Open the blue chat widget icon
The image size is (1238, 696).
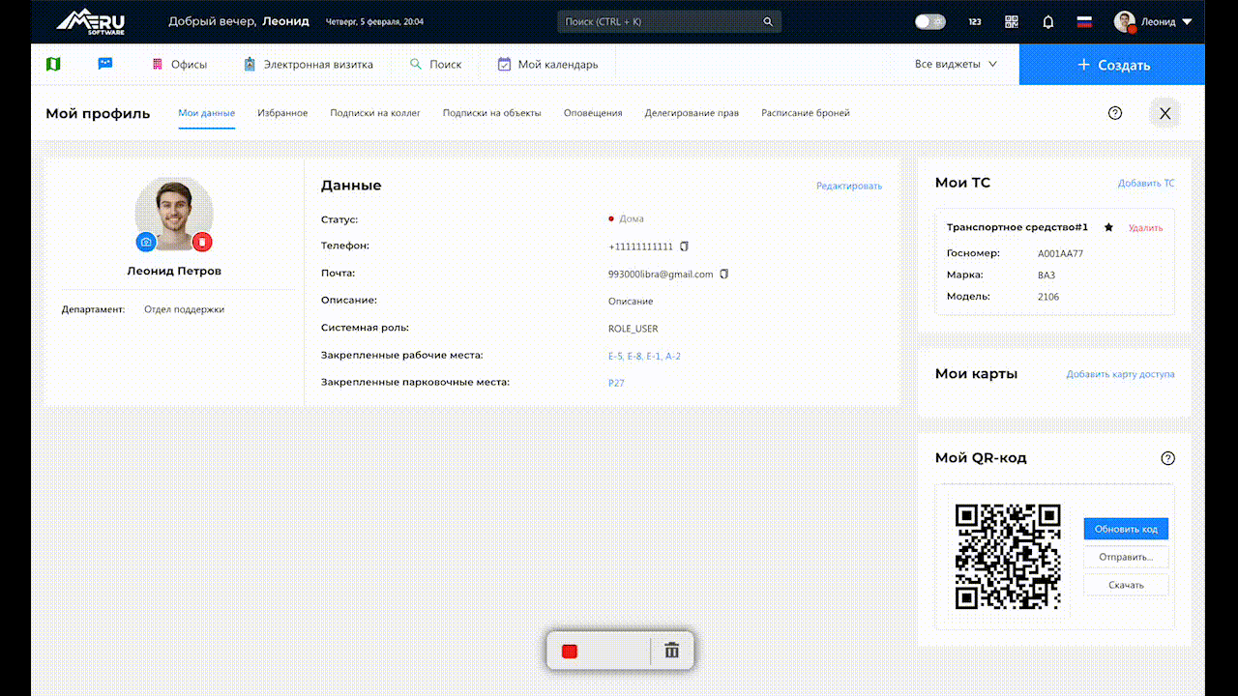coord(104,64)
